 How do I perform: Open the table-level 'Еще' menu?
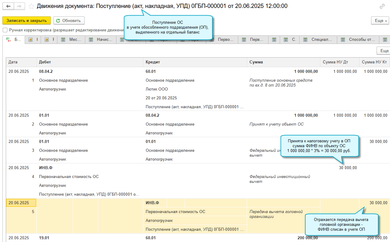(x=383, y=51)
